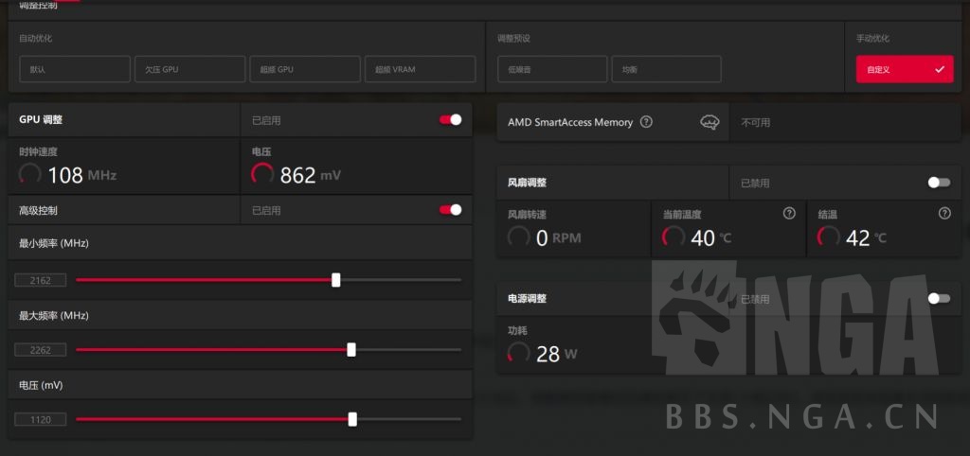Choose the 欠压 GPU undervolt preset
The width and height of the screenshot is (970, 456).
(x=189, y=69)
